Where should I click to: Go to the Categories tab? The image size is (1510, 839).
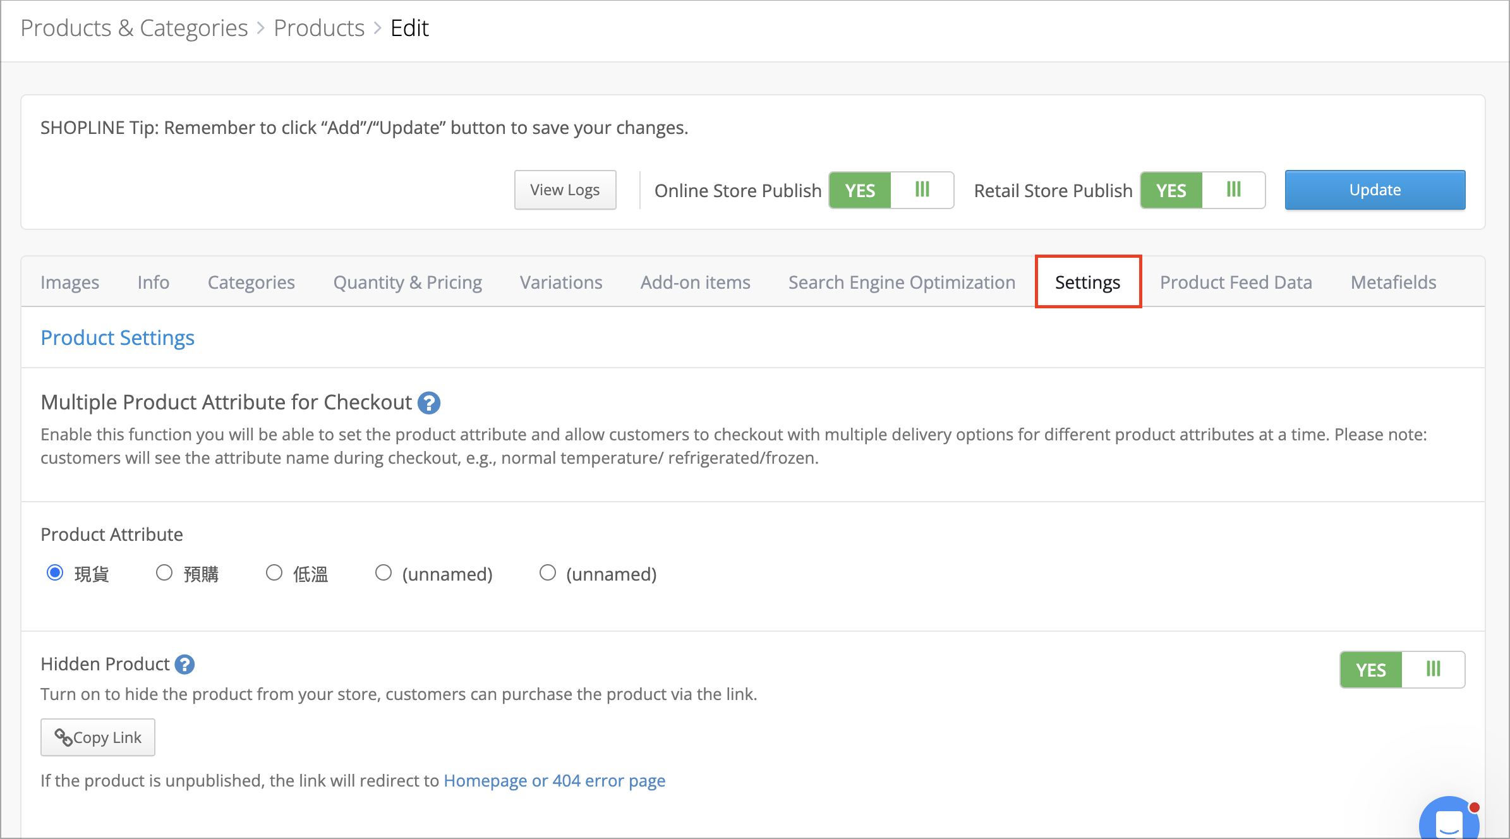[x=251, y=282]
